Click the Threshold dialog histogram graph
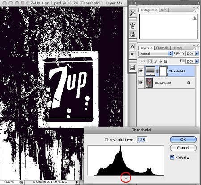Viewport: 201px width, 185px height. (126, 160)
